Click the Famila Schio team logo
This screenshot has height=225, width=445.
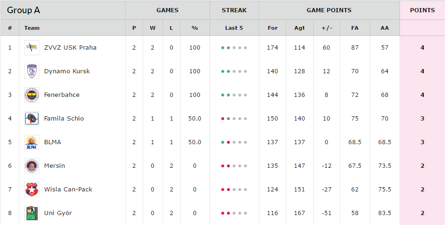coord(31,119)
